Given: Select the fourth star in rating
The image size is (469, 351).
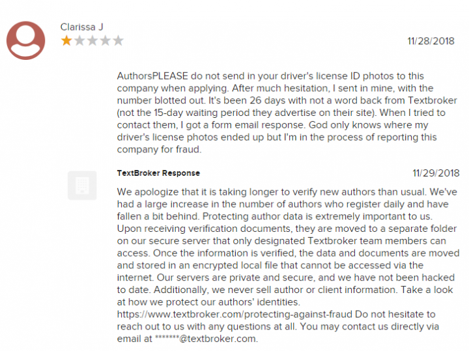Looking at the screenshot, I should coord(105,41).
